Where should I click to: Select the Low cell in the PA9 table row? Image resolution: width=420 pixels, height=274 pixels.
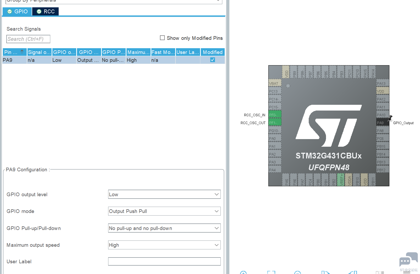(64, 60)
